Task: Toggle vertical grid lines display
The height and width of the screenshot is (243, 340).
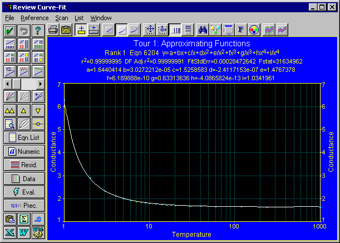Action: 175,30
